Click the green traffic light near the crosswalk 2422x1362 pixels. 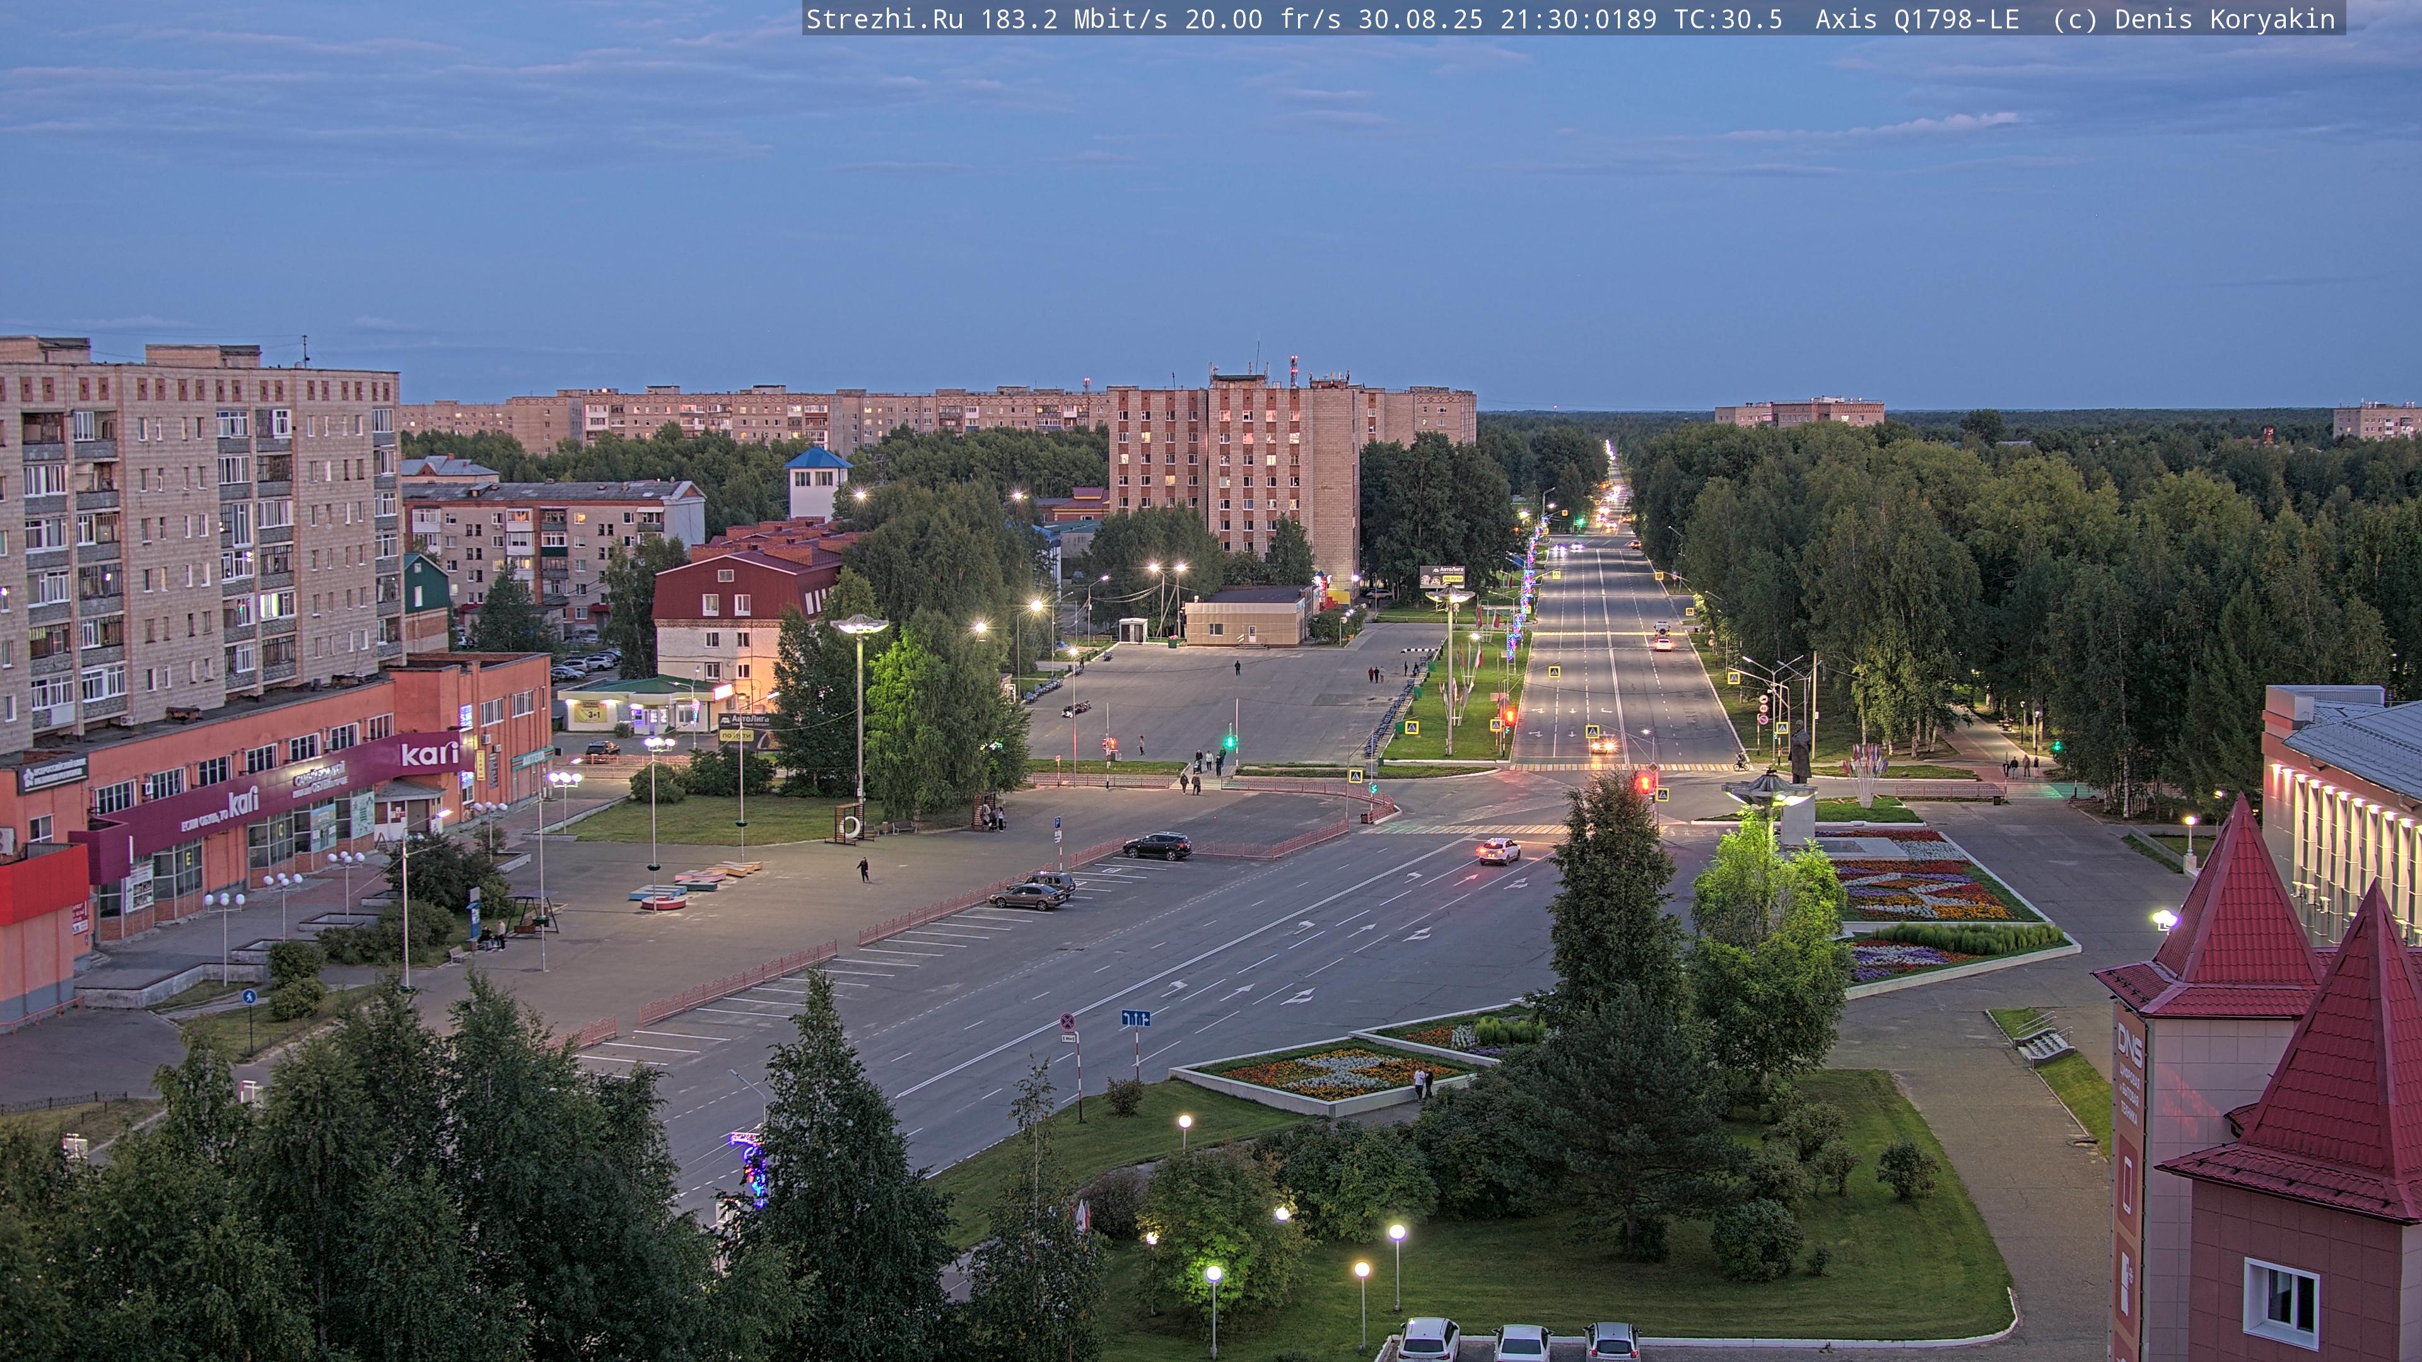click(x=1229, y=742)
